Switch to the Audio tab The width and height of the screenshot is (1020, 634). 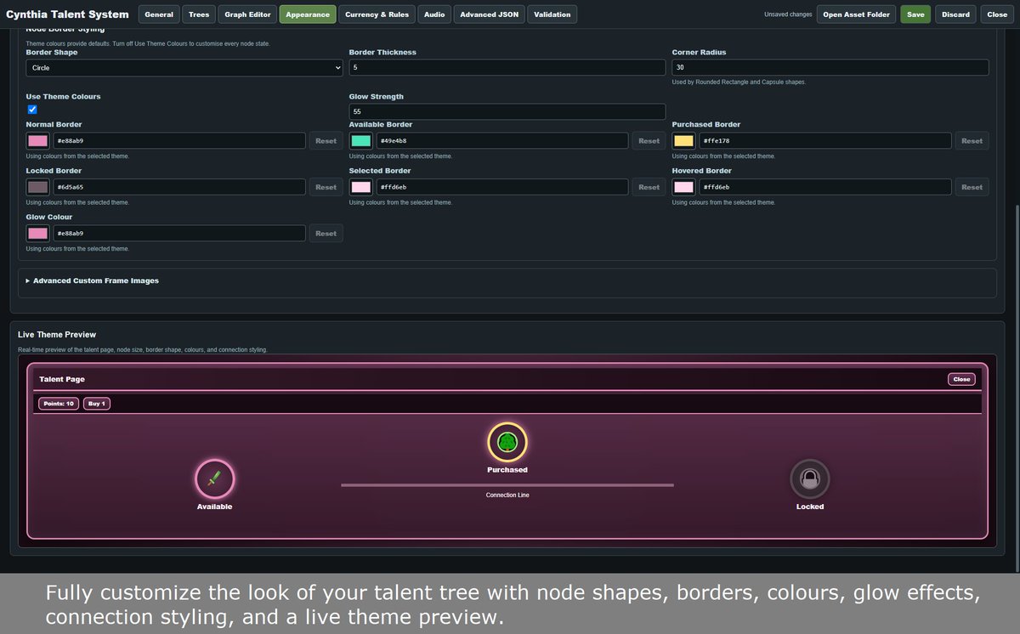(434, 14)
